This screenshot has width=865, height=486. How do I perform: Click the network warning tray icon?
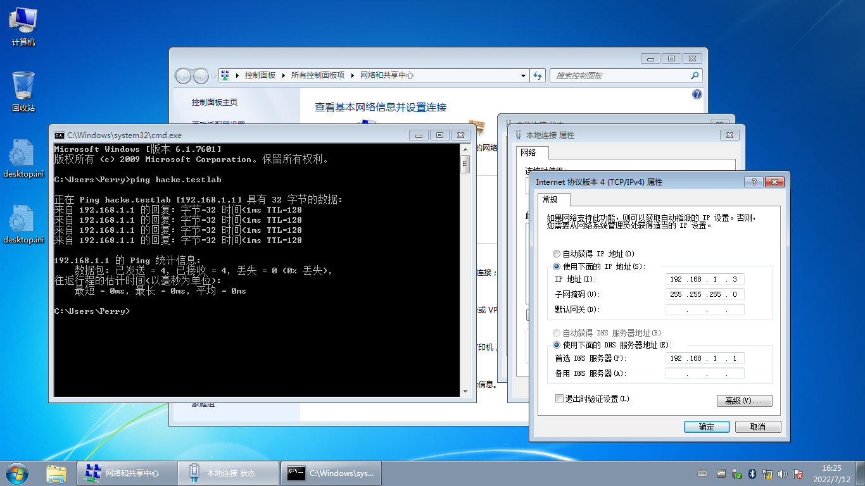[767, 473]
